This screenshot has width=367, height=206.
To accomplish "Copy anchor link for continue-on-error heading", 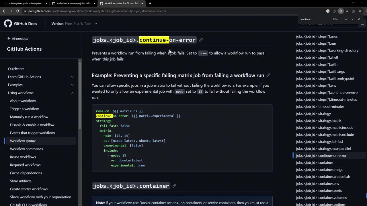I will click(x=201, y=40).
